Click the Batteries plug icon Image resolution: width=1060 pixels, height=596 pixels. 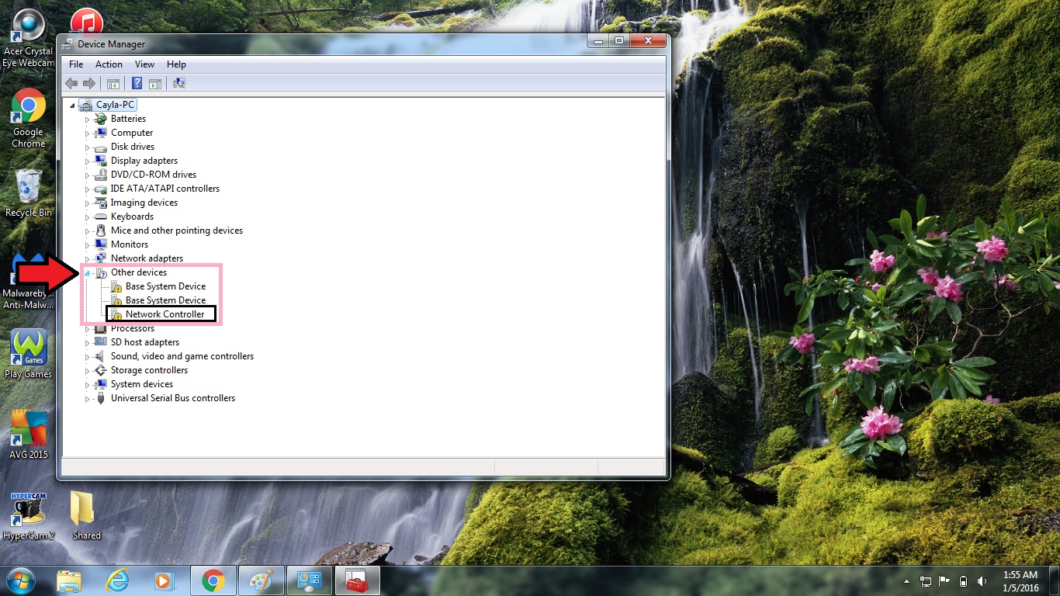coord(100,119)
